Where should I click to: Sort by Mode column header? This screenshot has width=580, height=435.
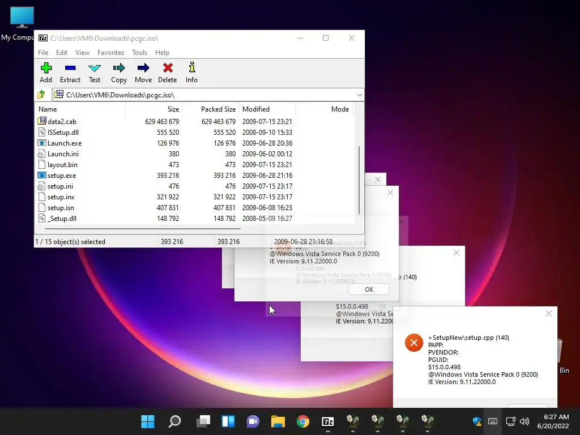(323, 109)
